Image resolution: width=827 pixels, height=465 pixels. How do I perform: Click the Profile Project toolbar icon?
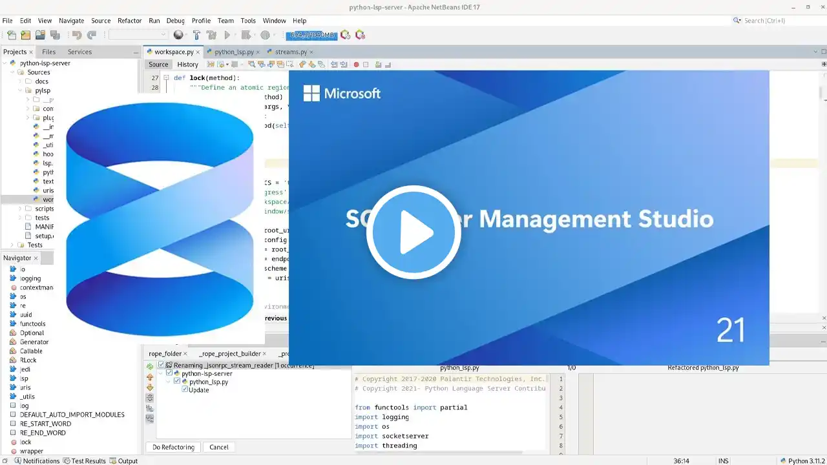(265, 35)
